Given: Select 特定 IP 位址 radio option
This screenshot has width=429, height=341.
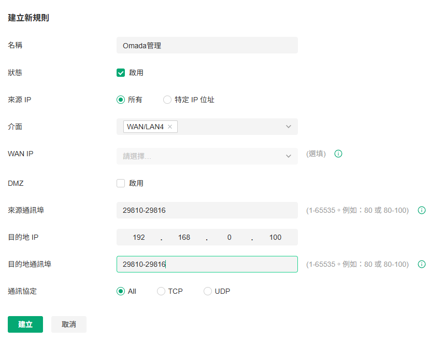Looking at the screenshot, I should (167, 100).
